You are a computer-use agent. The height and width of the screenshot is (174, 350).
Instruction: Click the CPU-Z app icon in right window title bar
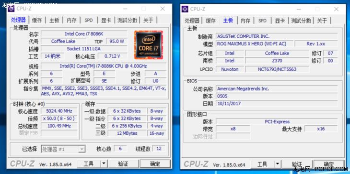pyautogui.click(x=185, y=9)
